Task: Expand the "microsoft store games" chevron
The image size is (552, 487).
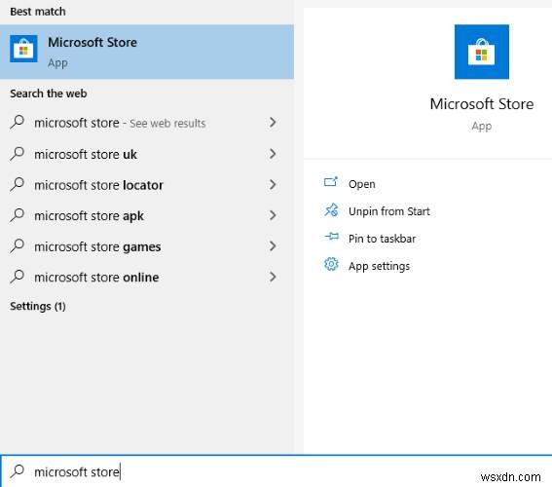Action: click(x=273, y=245)
